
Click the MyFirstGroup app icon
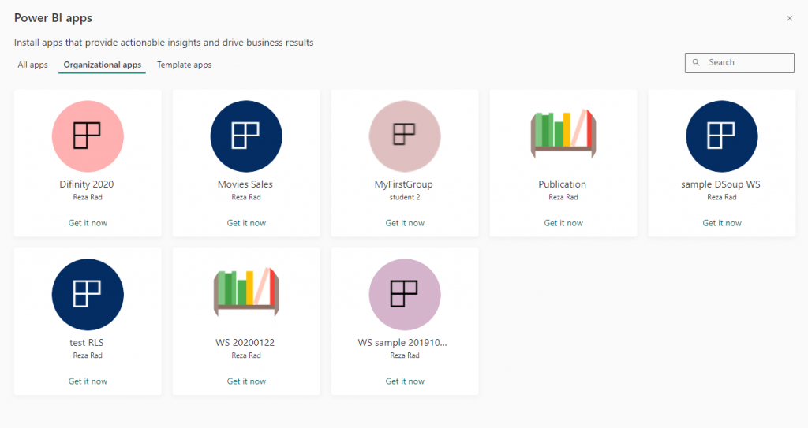coord(405,136)
